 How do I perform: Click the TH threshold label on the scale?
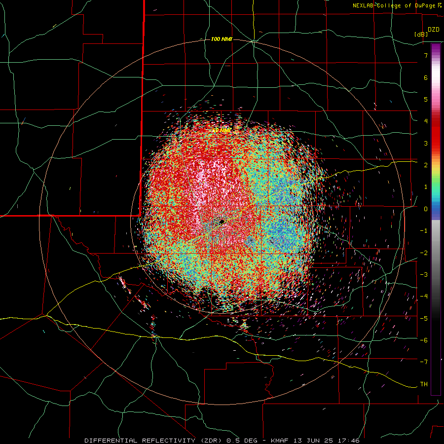424,384
